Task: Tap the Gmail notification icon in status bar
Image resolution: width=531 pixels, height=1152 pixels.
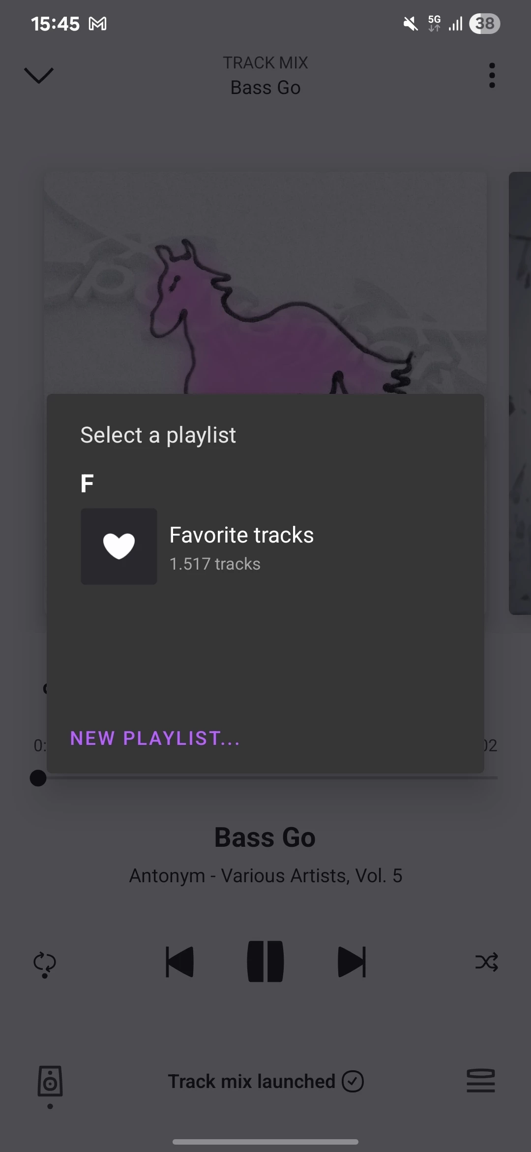Action: click(x=97, y=24)
